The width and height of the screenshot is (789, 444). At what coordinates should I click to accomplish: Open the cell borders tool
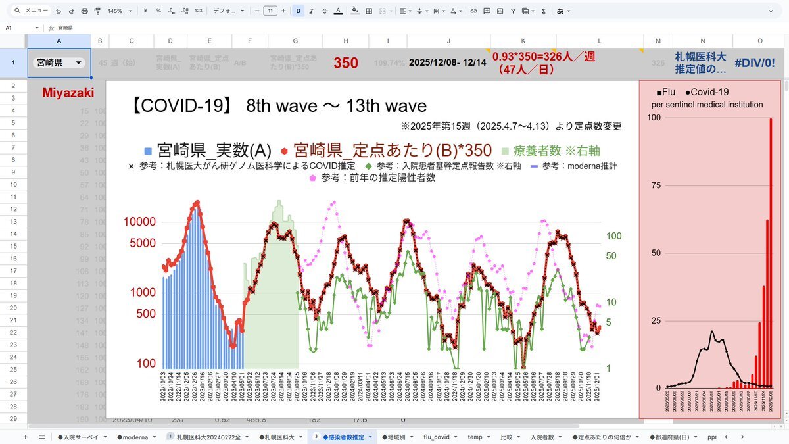369,11
